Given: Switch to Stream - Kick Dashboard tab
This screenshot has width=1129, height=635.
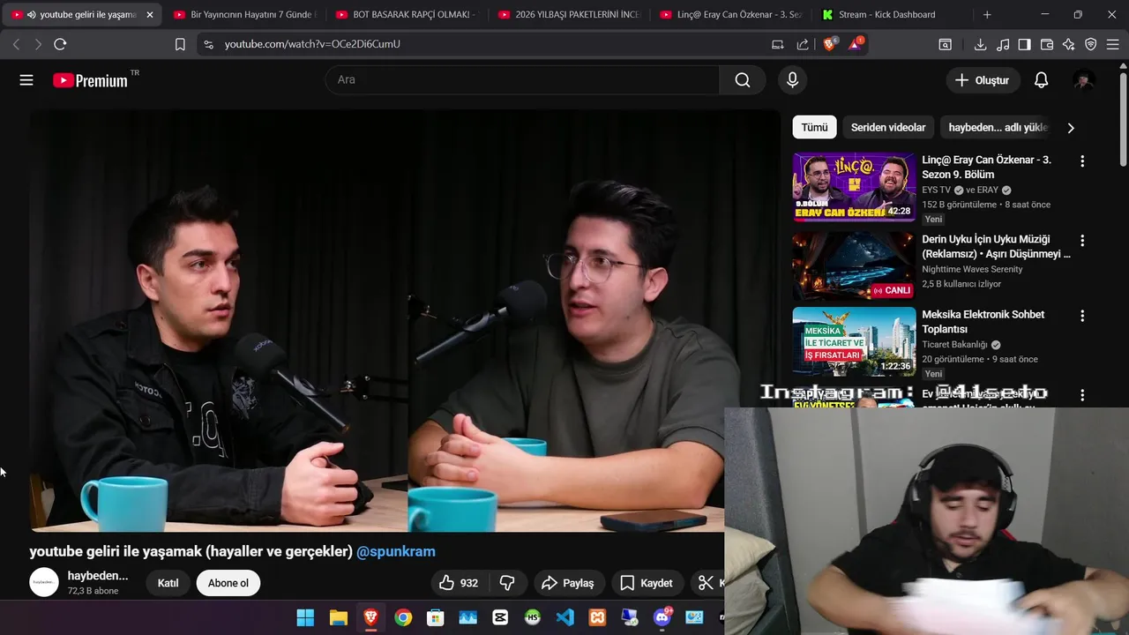Looking at the screenshot, I should [x=893, y=15].
